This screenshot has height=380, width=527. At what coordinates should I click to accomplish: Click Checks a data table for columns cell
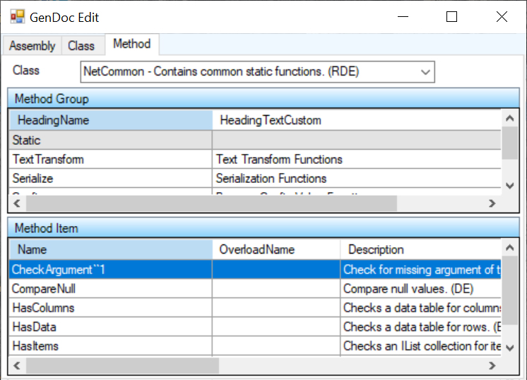pyautogui.click(x=421, y=308)
